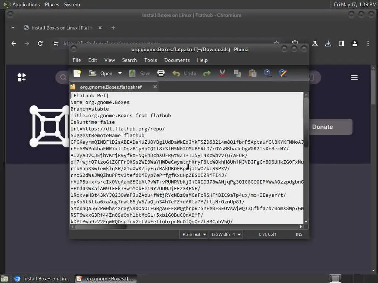Click the Find magnifier icon

pos(267,73)
